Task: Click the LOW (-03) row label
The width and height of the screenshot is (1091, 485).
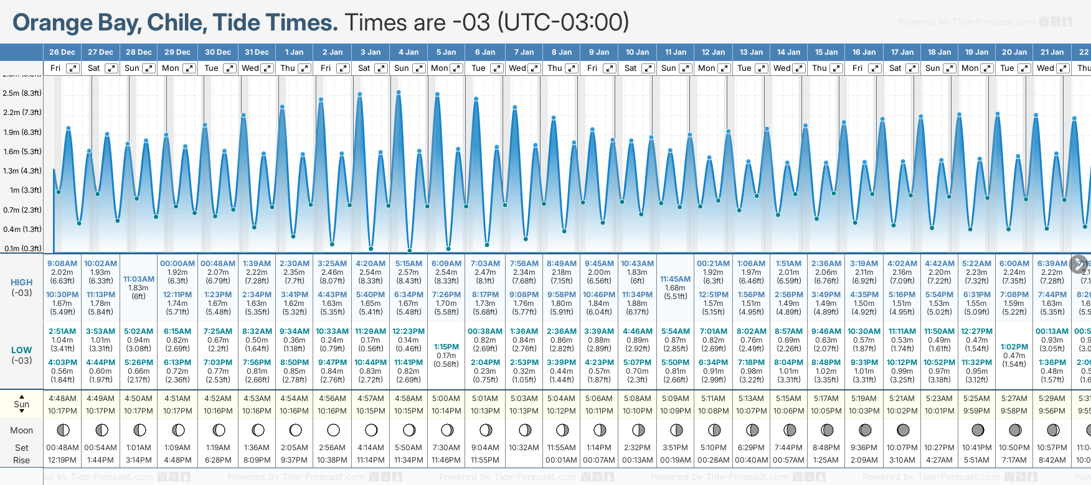Action: tap(22, 355)
